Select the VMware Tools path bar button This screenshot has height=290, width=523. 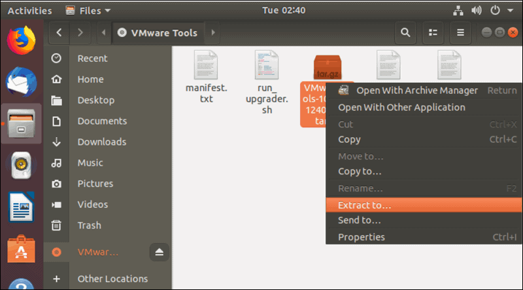coord(158,33)
